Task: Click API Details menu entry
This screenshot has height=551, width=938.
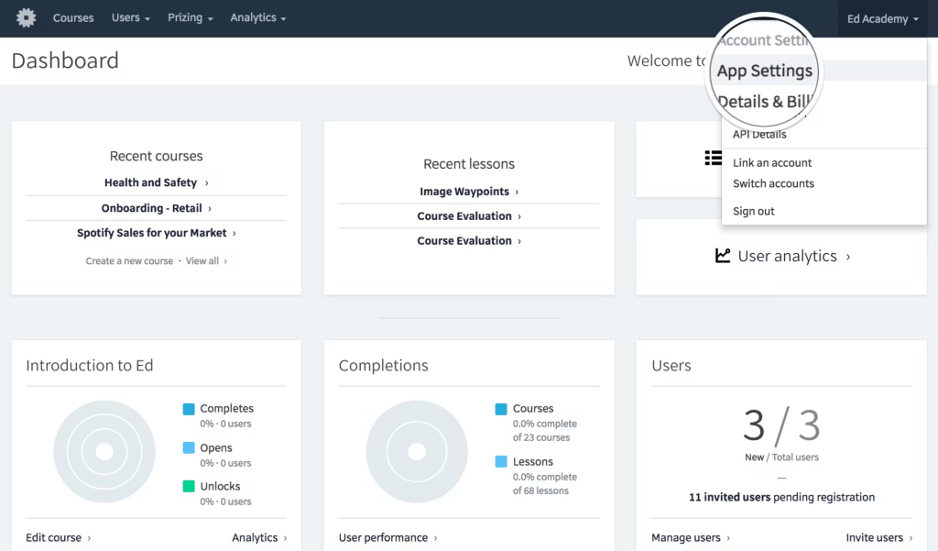Action: tap(759, 134)
